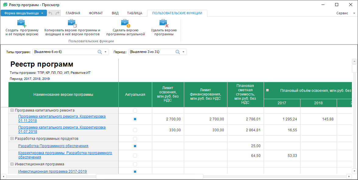Open the ТАБЛИЦА ribbon tab
Screen dimensions: 358x180
point(135,13)
